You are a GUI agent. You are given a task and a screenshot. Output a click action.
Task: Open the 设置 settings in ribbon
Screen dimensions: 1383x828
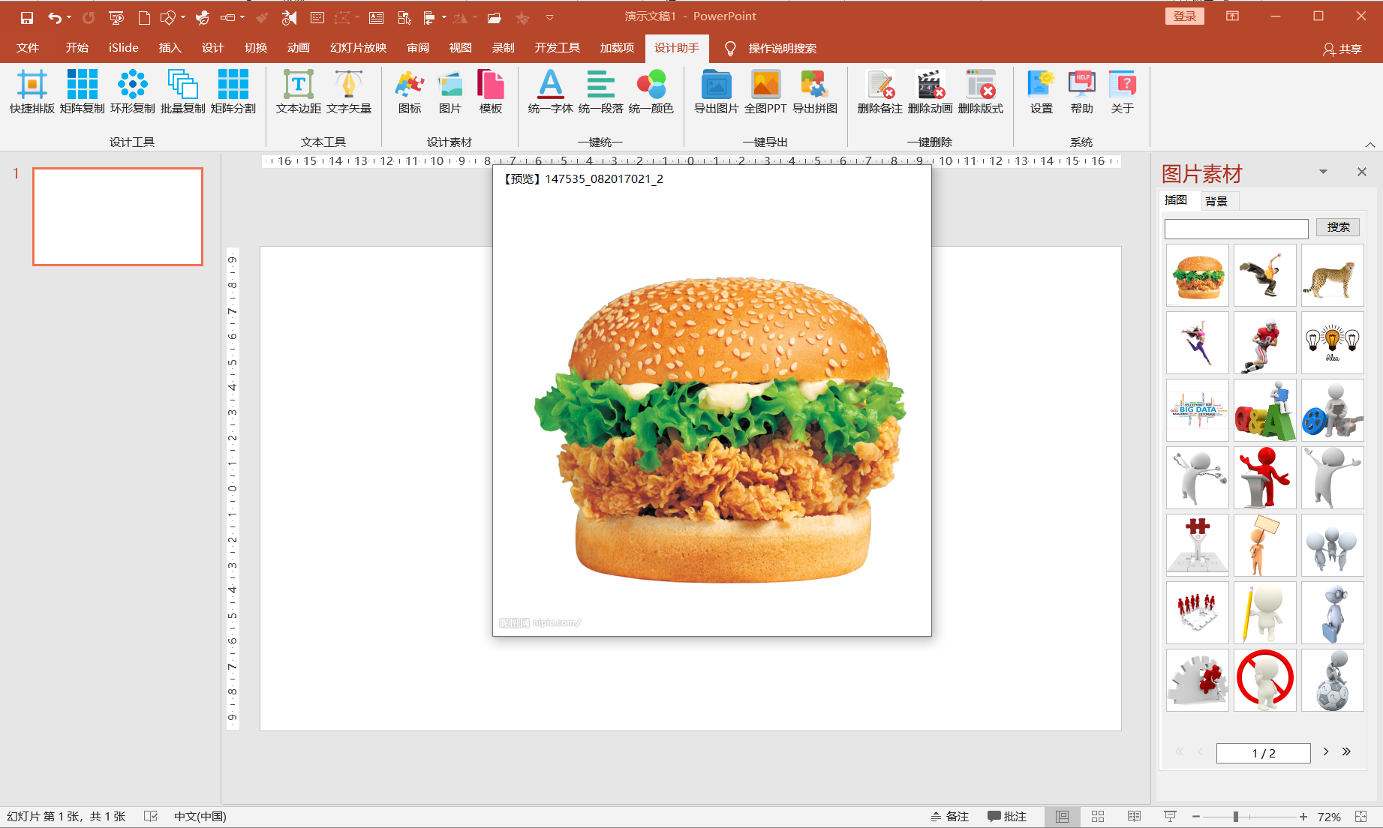1042,91
